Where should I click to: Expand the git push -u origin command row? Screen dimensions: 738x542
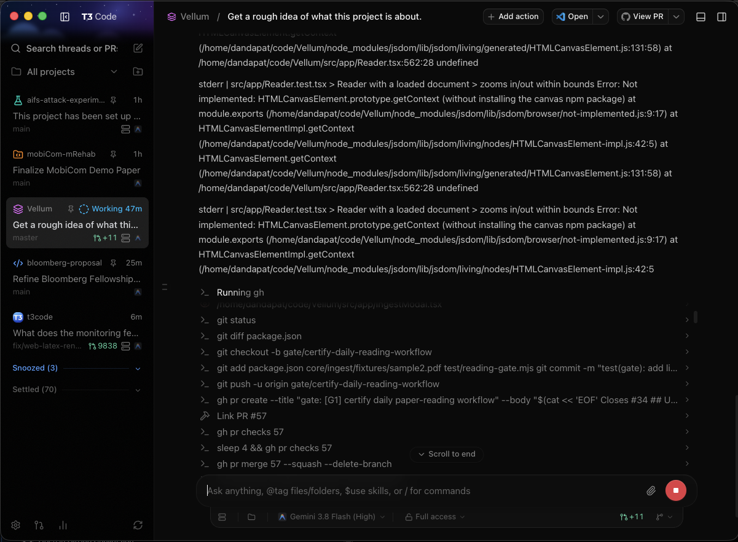[x=445, y=384]
